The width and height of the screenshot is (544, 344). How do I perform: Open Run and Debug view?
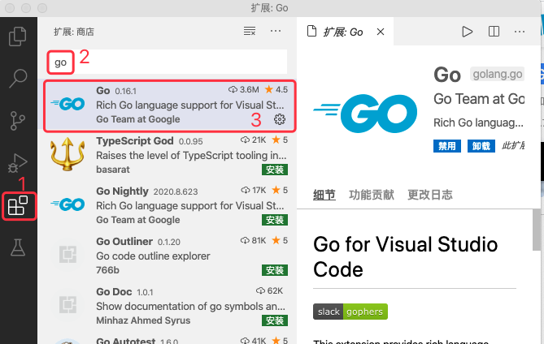point(17,164)
